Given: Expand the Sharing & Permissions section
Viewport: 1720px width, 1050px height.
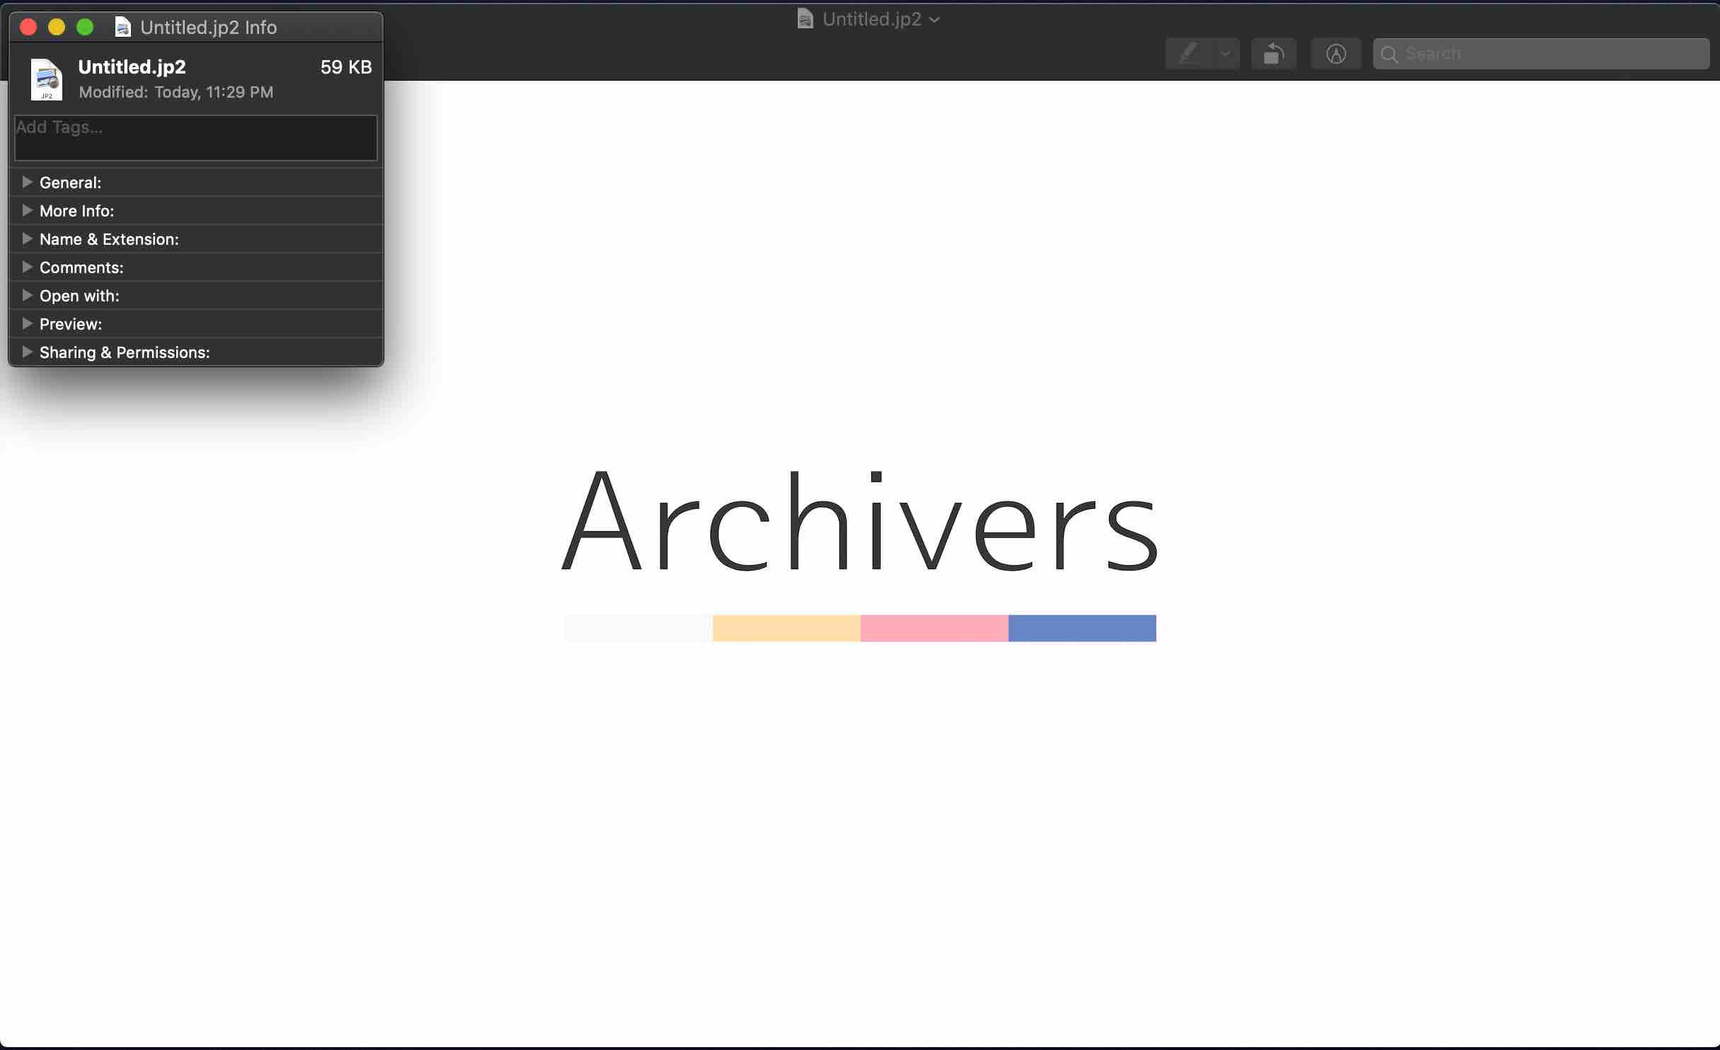Looking at the screenshot, I should [27, 352].
